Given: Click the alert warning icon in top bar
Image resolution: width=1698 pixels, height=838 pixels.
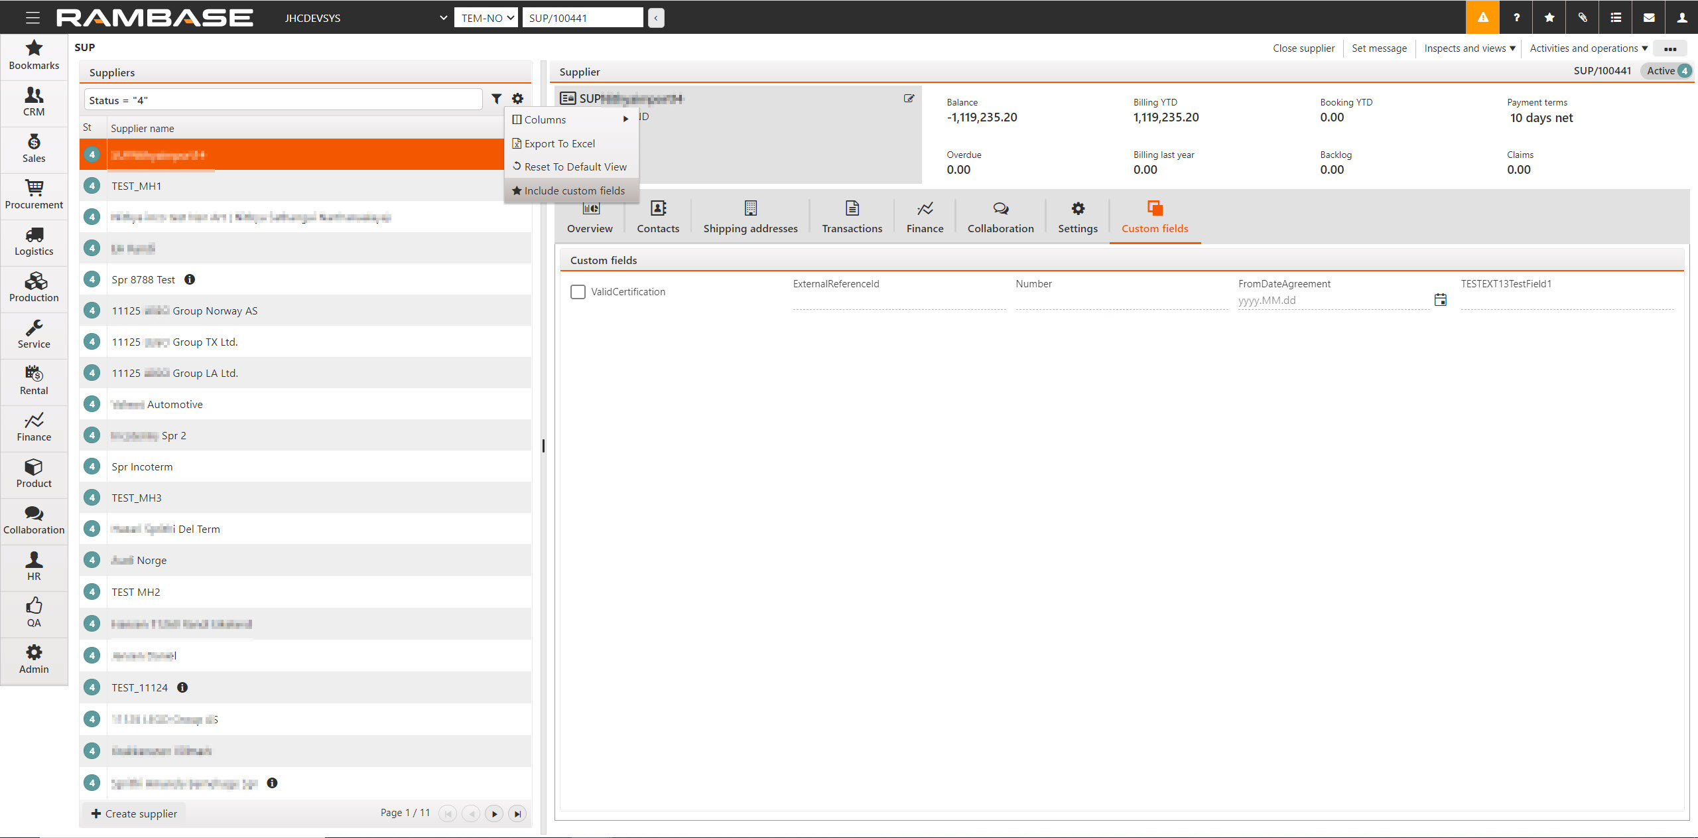Looking at the screenshot, I should point(1482,17).
